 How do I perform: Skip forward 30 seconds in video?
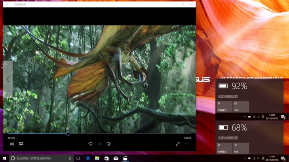[x=108, y=144]
